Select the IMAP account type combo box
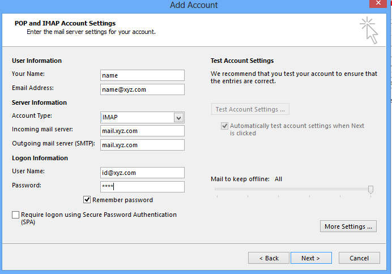 [137, 118]
